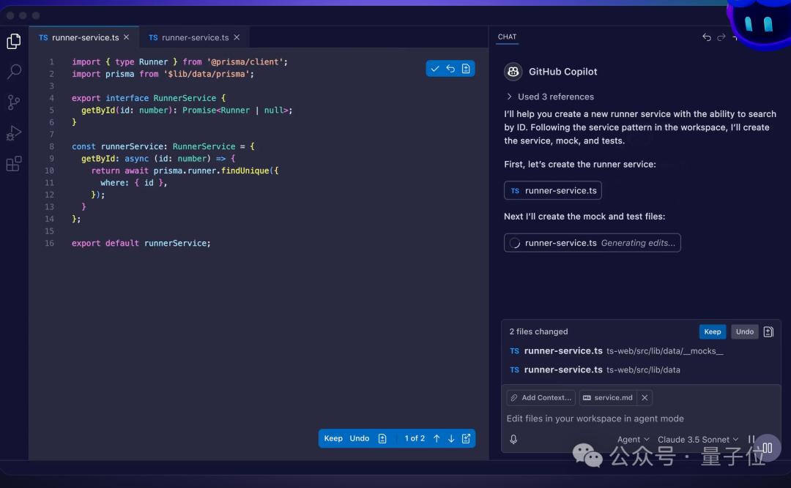Viewport: 791px width, 488px height.
Task: Select the Search icon in the sidebar
Action: coord(13,72)
